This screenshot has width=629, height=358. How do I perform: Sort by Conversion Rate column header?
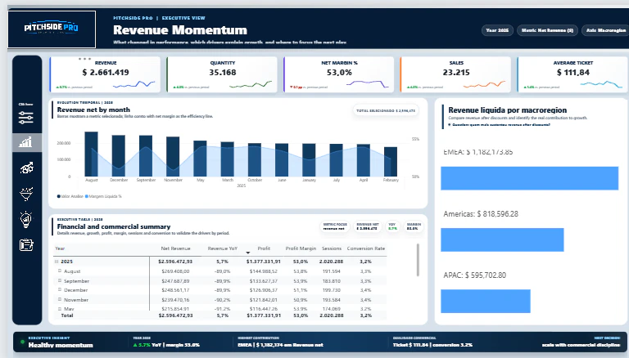tap(366, 248)
